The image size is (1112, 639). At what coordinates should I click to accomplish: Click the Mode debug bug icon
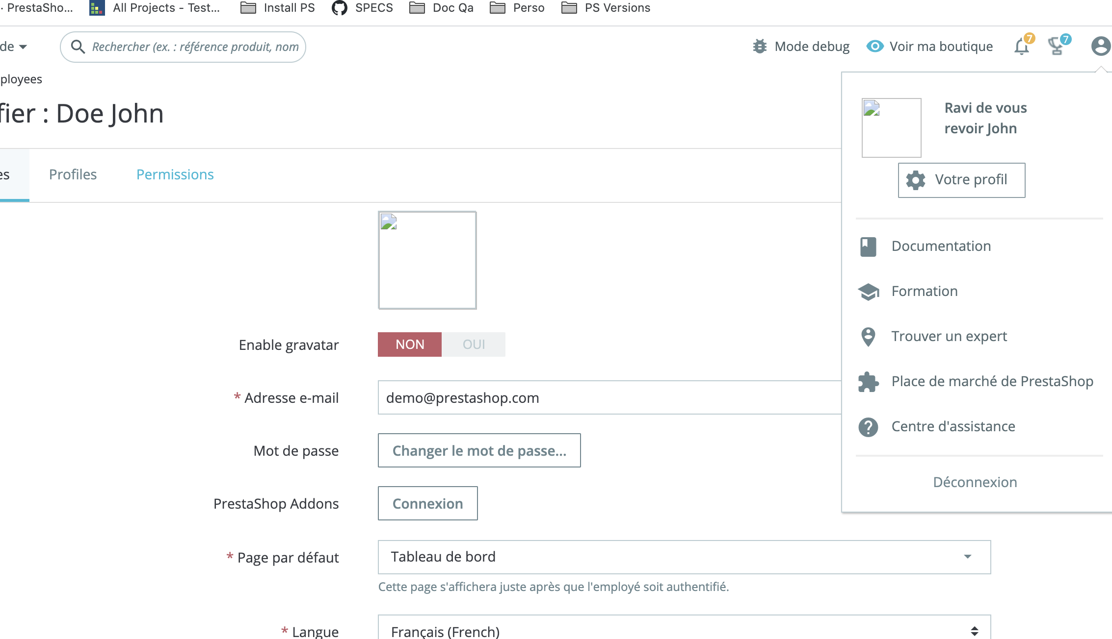pyautogui.click(x=760, y=47)
